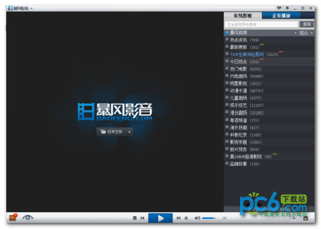Adjust the volume slider
Screen dimensions: 321x229
click(x=209, y=218)
